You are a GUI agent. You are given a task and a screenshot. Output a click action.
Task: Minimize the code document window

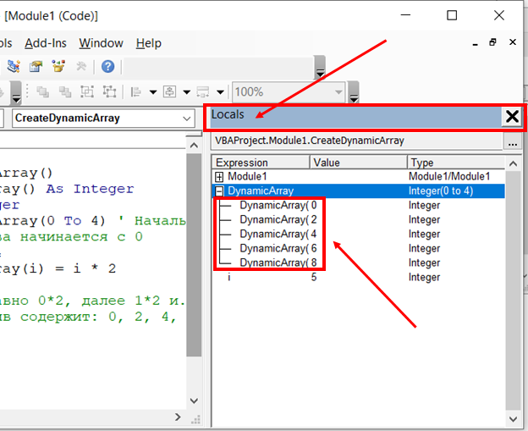[x=476, y=43]
